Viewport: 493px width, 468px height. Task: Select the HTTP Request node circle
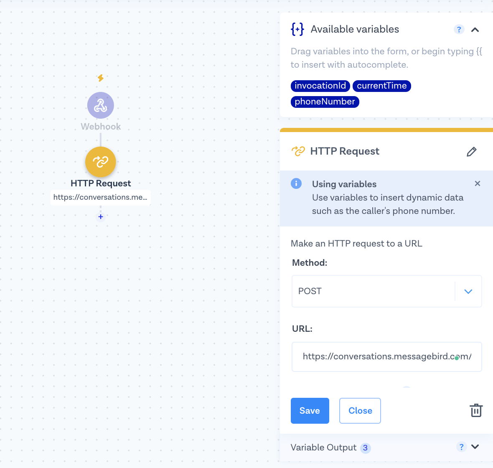pyautogui.click(x=100, y=162)
